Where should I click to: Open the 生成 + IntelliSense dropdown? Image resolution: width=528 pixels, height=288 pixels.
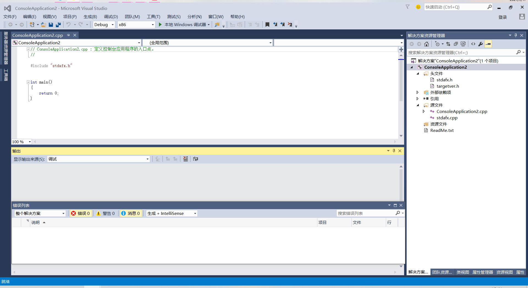(172, 213)
